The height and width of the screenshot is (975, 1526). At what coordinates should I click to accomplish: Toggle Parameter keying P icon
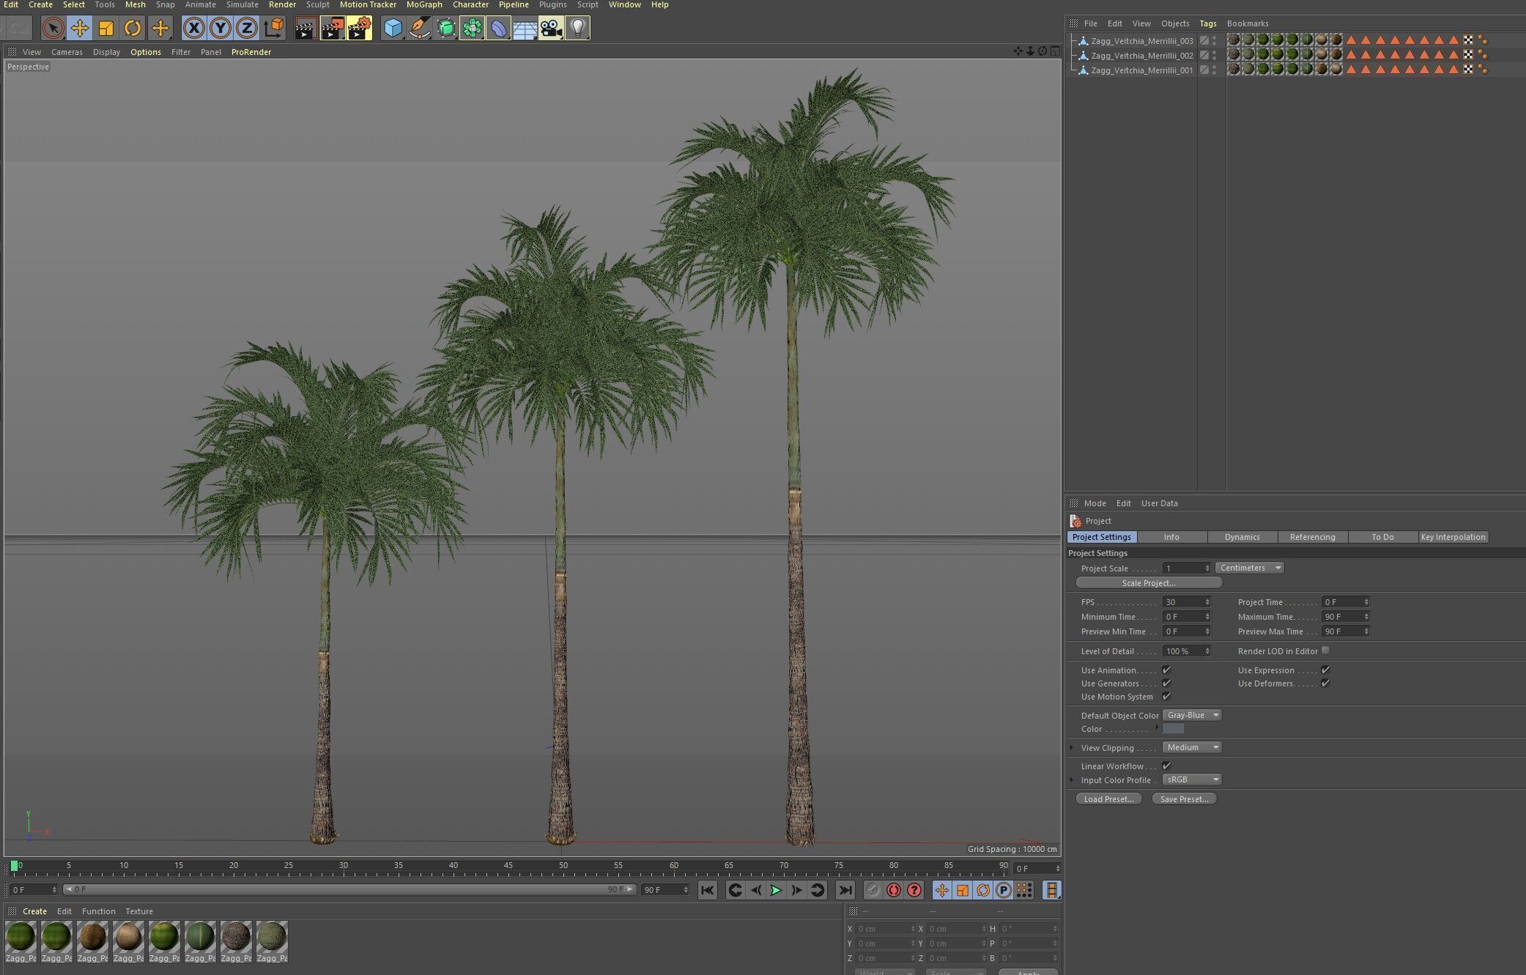pos(1004,890)
